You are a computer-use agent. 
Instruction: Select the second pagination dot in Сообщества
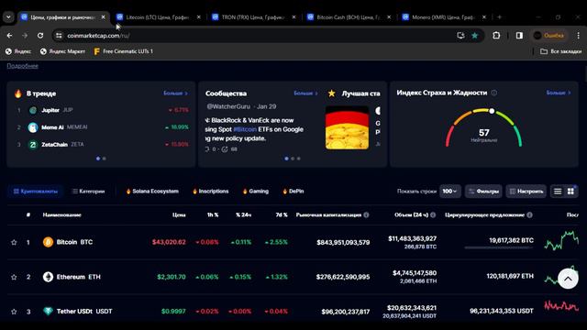click(x=293, y=159)
